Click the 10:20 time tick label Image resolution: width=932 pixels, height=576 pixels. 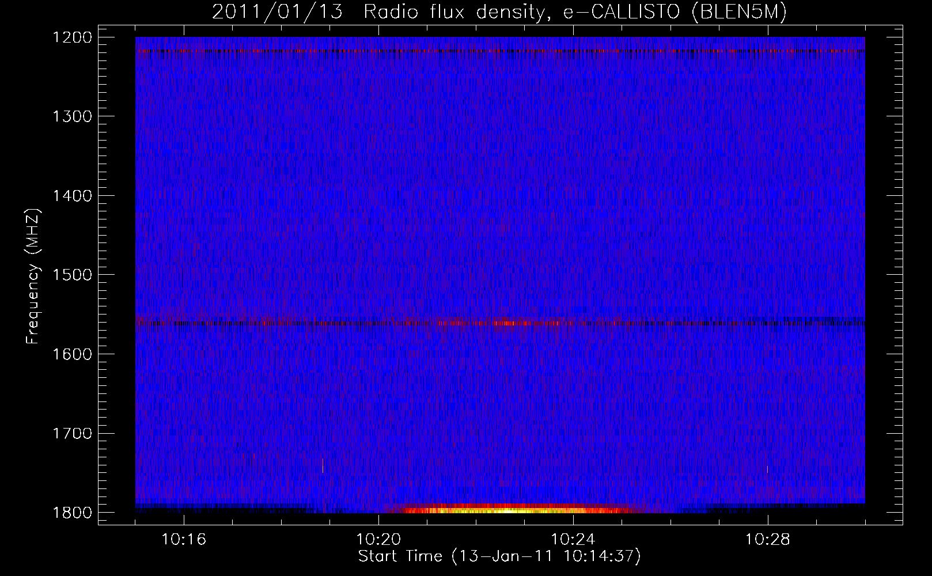[378, 540]
